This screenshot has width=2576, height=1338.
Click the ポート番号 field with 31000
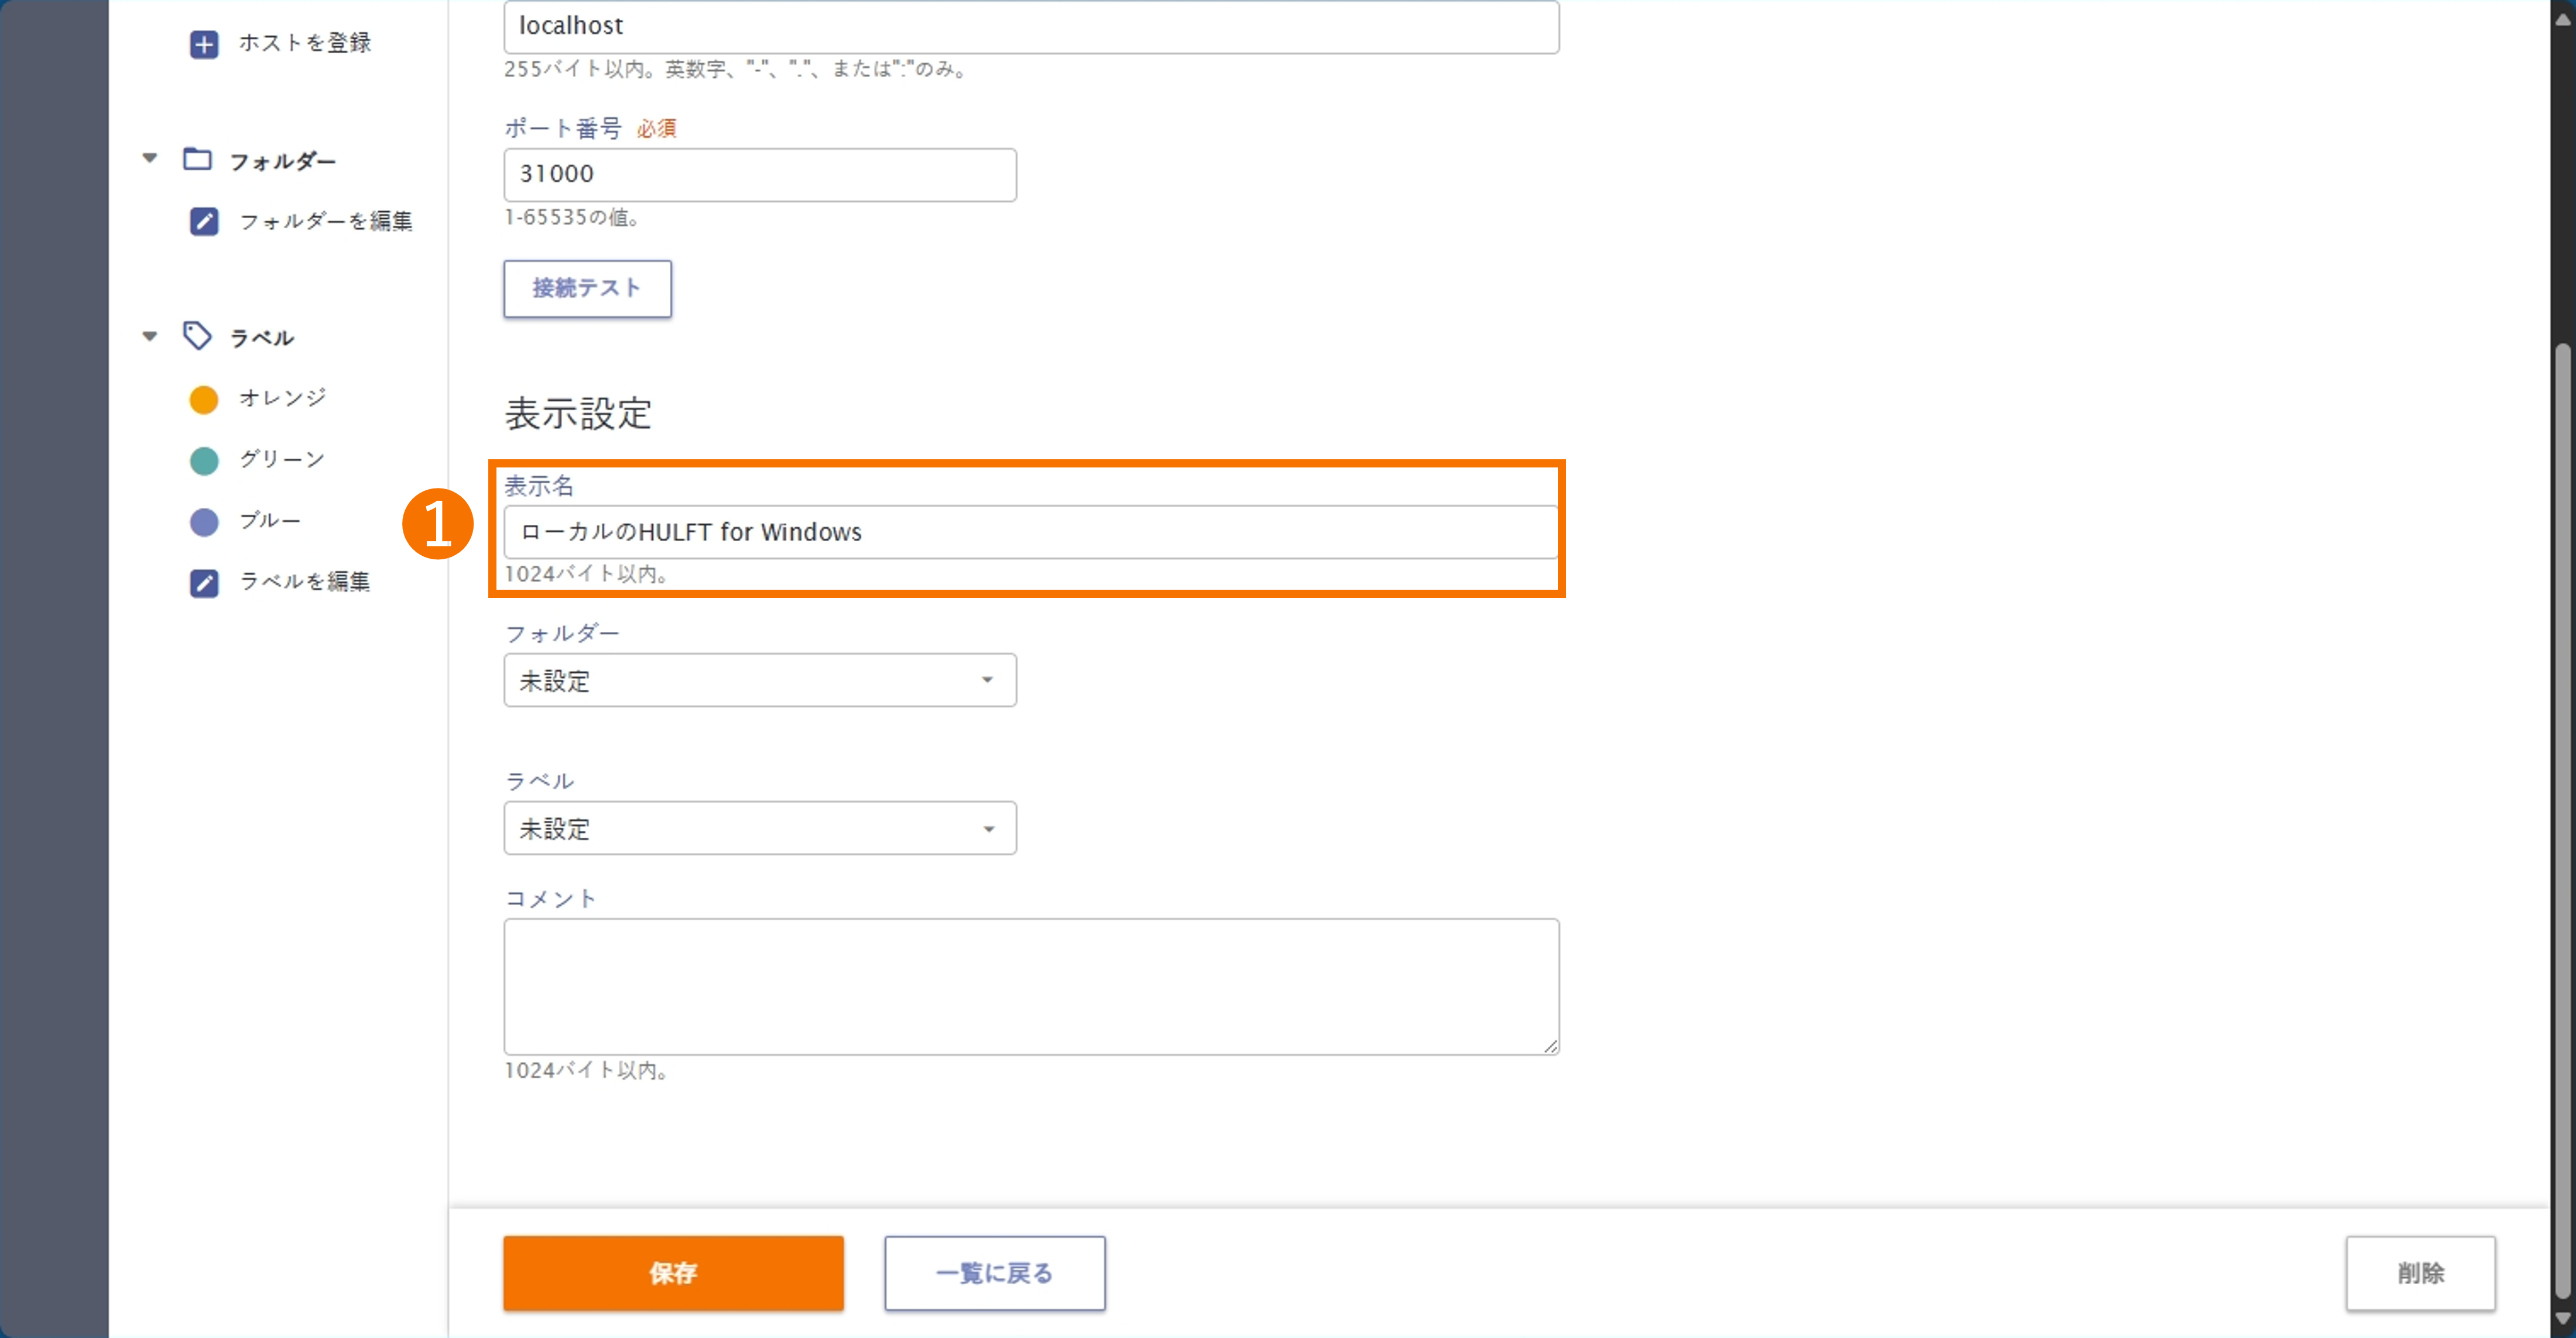(759, 175)
